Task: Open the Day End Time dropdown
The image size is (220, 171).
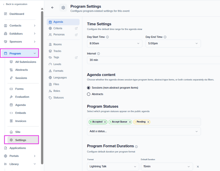Action: pyautogui.click(x=173, y=43)
